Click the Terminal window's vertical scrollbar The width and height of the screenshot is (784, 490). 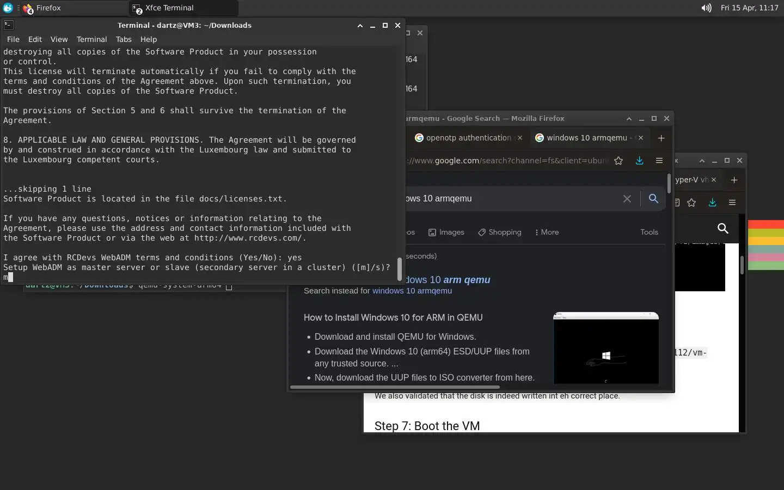[x=400, y=268]
